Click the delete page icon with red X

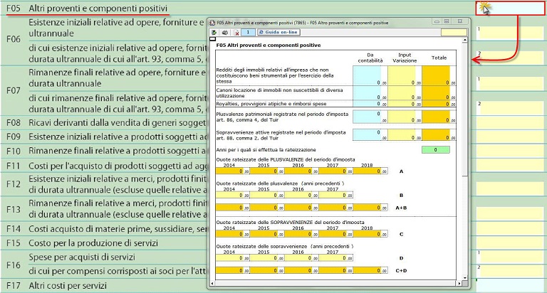[236, 33]
